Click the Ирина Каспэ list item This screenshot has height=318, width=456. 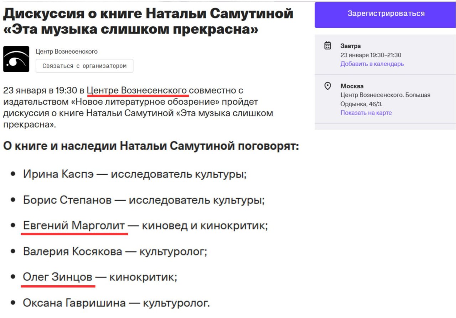coord(135,174)
